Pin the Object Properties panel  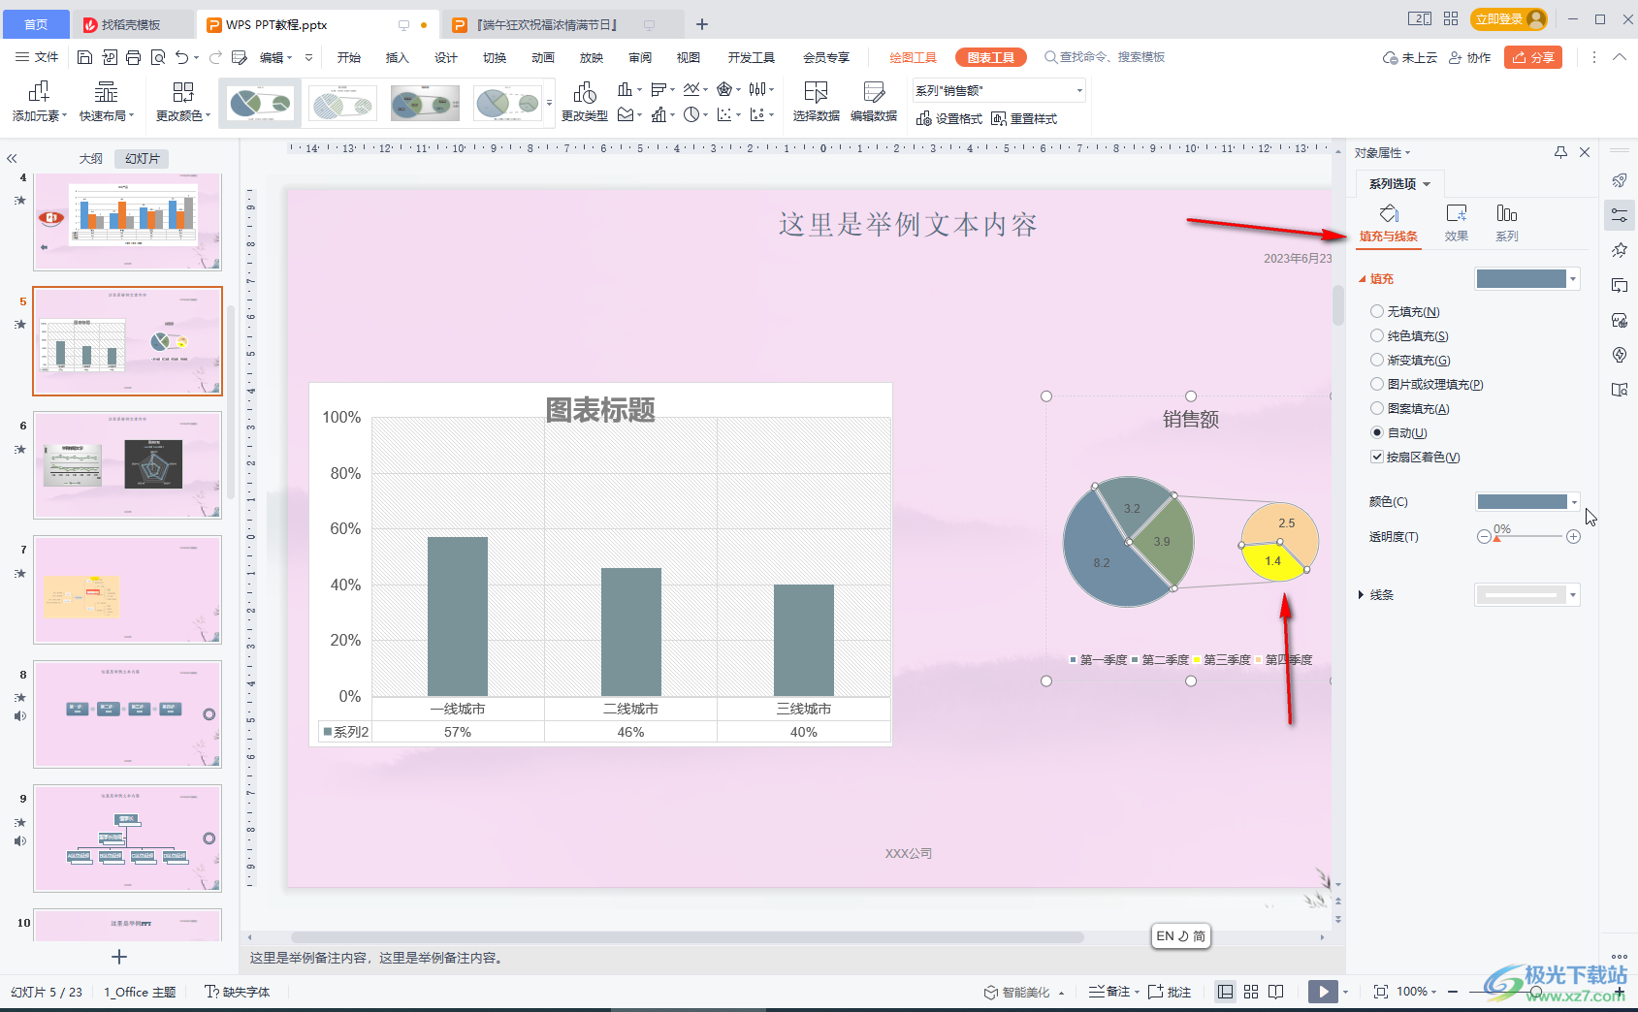point(1560,152)
